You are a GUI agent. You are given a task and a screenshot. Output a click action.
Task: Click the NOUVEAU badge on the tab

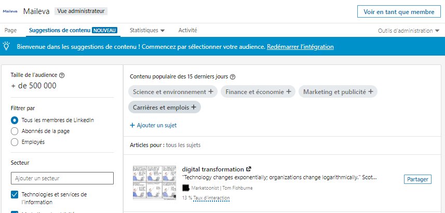click(x=105, y=30)
